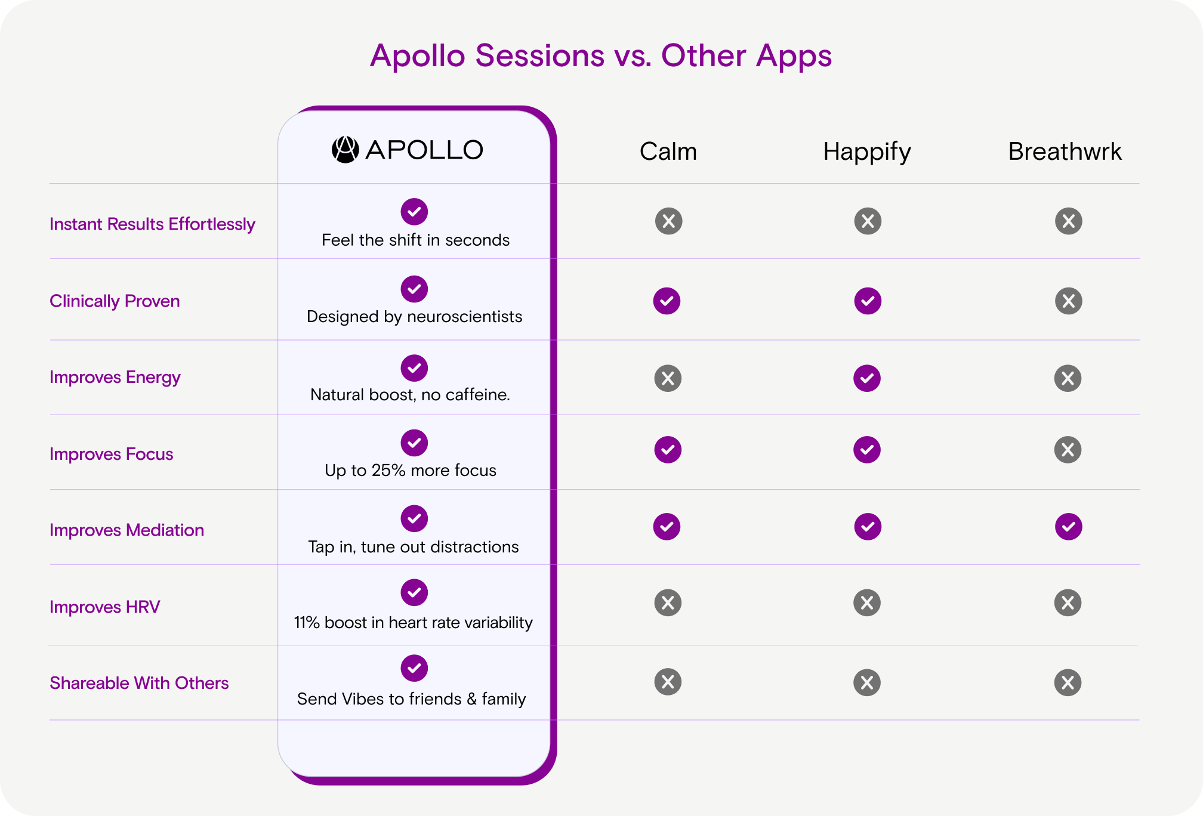Click Happify's checkmark in Improves Energy row
Screen dimensions: 1203x816
[867, 378]
